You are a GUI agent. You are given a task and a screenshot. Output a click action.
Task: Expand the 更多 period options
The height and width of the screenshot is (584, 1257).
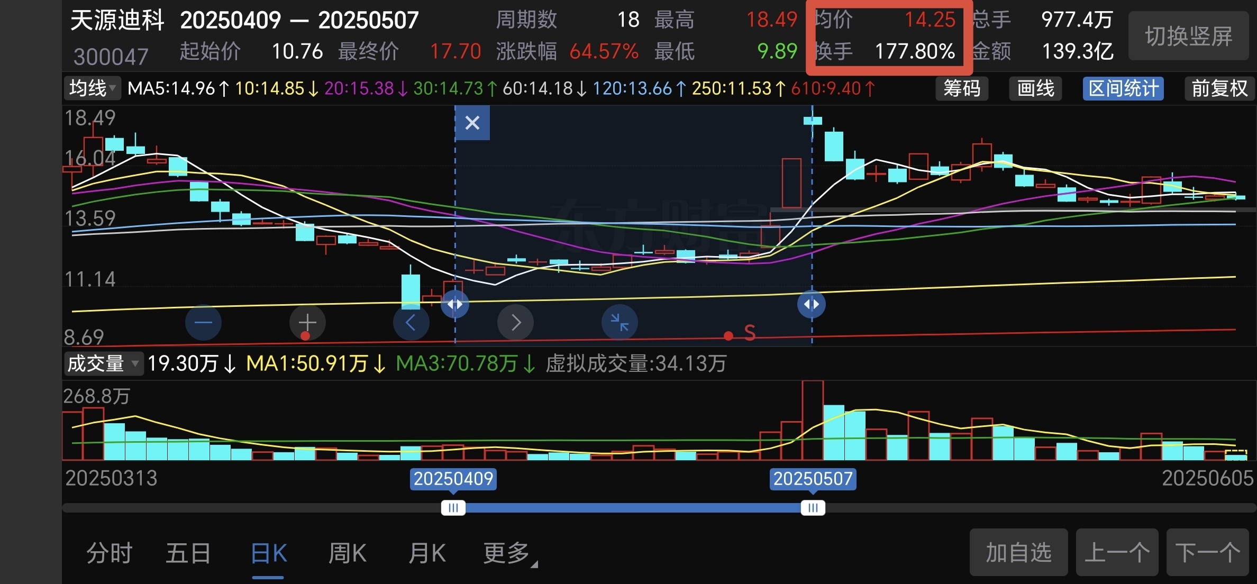coord(508,554)
